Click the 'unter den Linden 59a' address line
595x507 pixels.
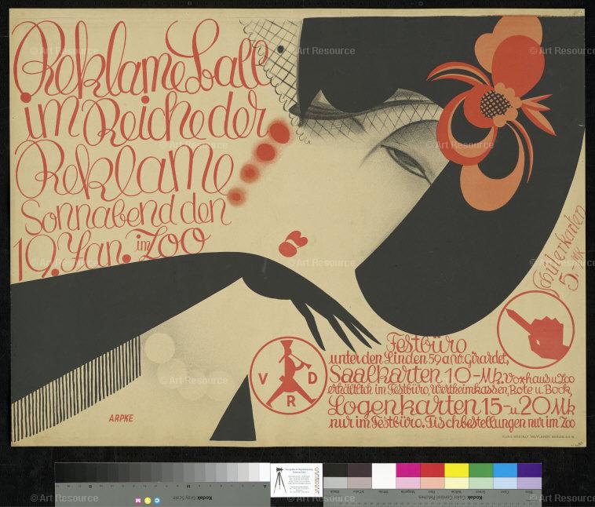(419, 358)
